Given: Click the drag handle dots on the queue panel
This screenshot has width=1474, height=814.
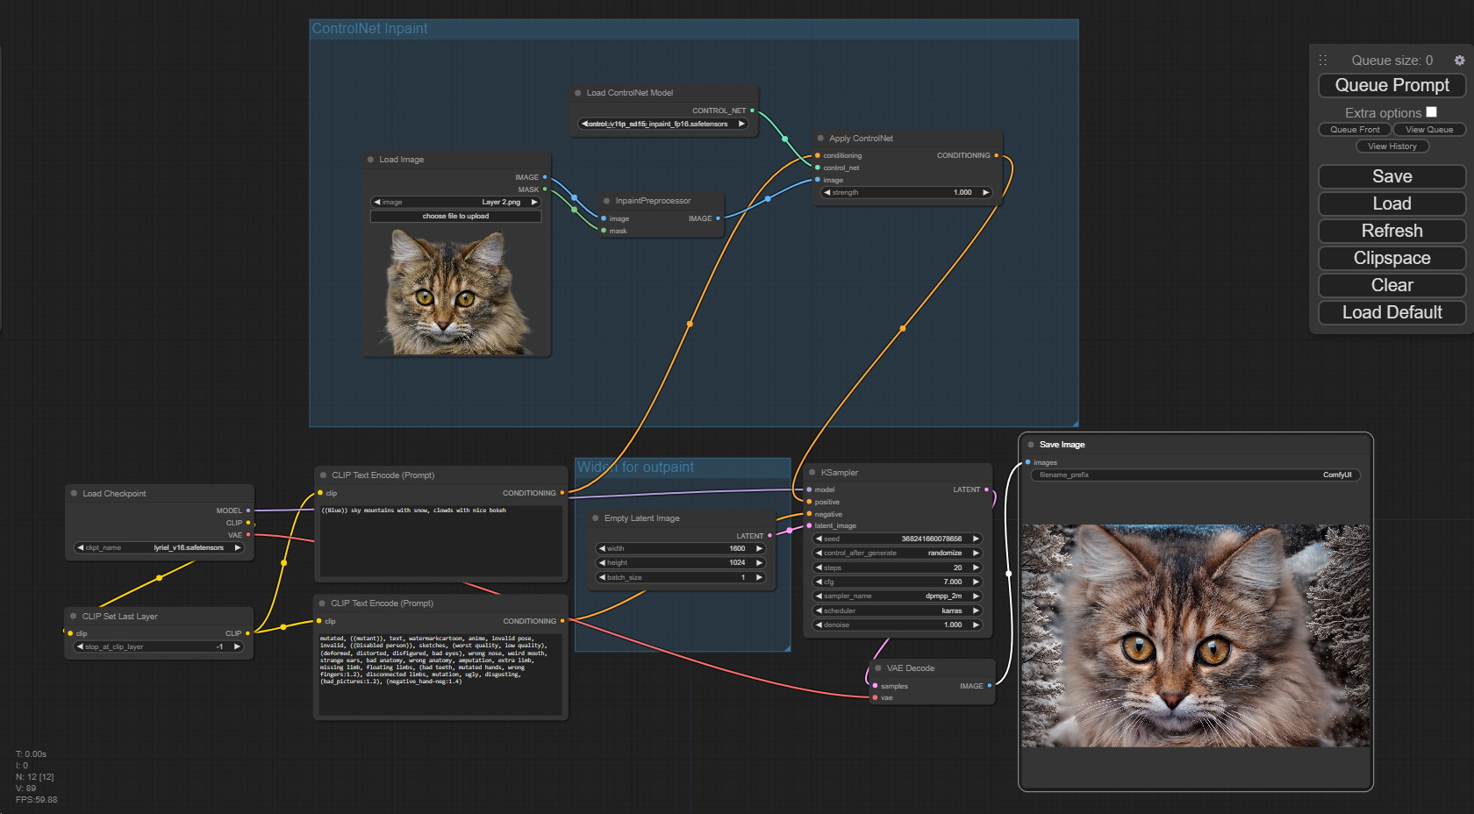Looking at the screenshot, I should (1323, 60).
